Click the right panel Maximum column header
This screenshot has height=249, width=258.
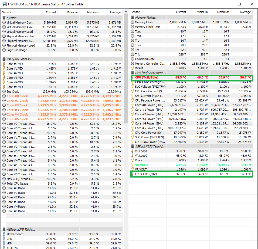[220, 12]
